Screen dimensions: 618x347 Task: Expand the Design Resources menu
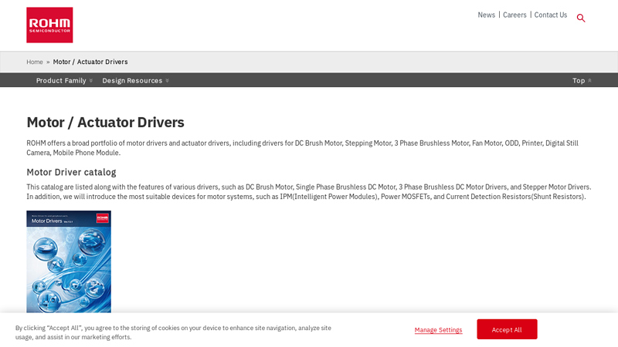tap(136, 80)
